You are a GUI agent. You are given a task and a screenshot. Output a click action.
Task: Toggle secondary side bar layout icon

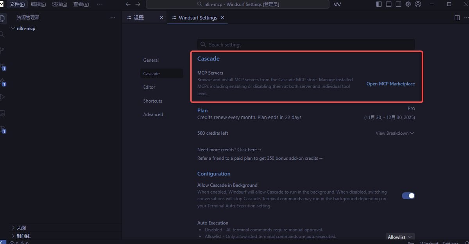click(x=398, y=4)
